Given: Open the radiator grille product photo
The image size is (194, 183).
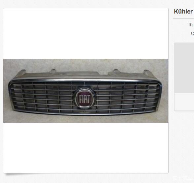Looking at the screenshot, I should click(x=86, y=91).
